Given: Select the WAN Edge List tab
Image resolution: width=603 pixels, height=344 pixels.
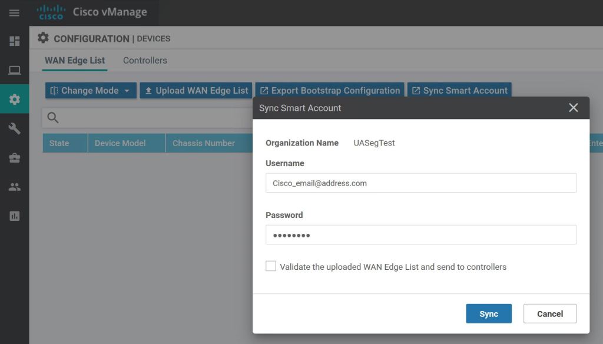Looking at the screenshot, I should (x=75, y=61).
